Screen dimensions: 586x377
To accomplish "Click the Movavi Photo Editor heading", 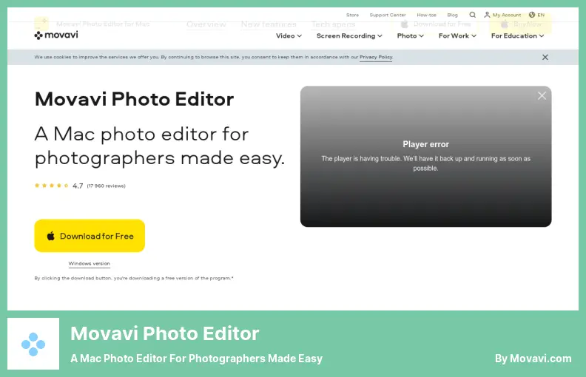I will point(134,99).
